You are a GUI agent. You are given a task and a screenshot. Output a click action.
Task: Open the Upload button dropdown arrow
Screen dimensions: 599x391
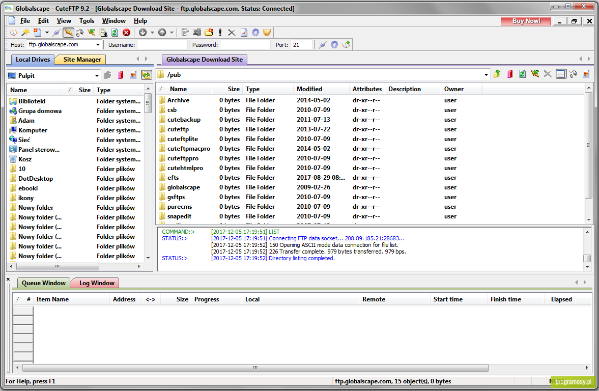(x=172, y=33)
